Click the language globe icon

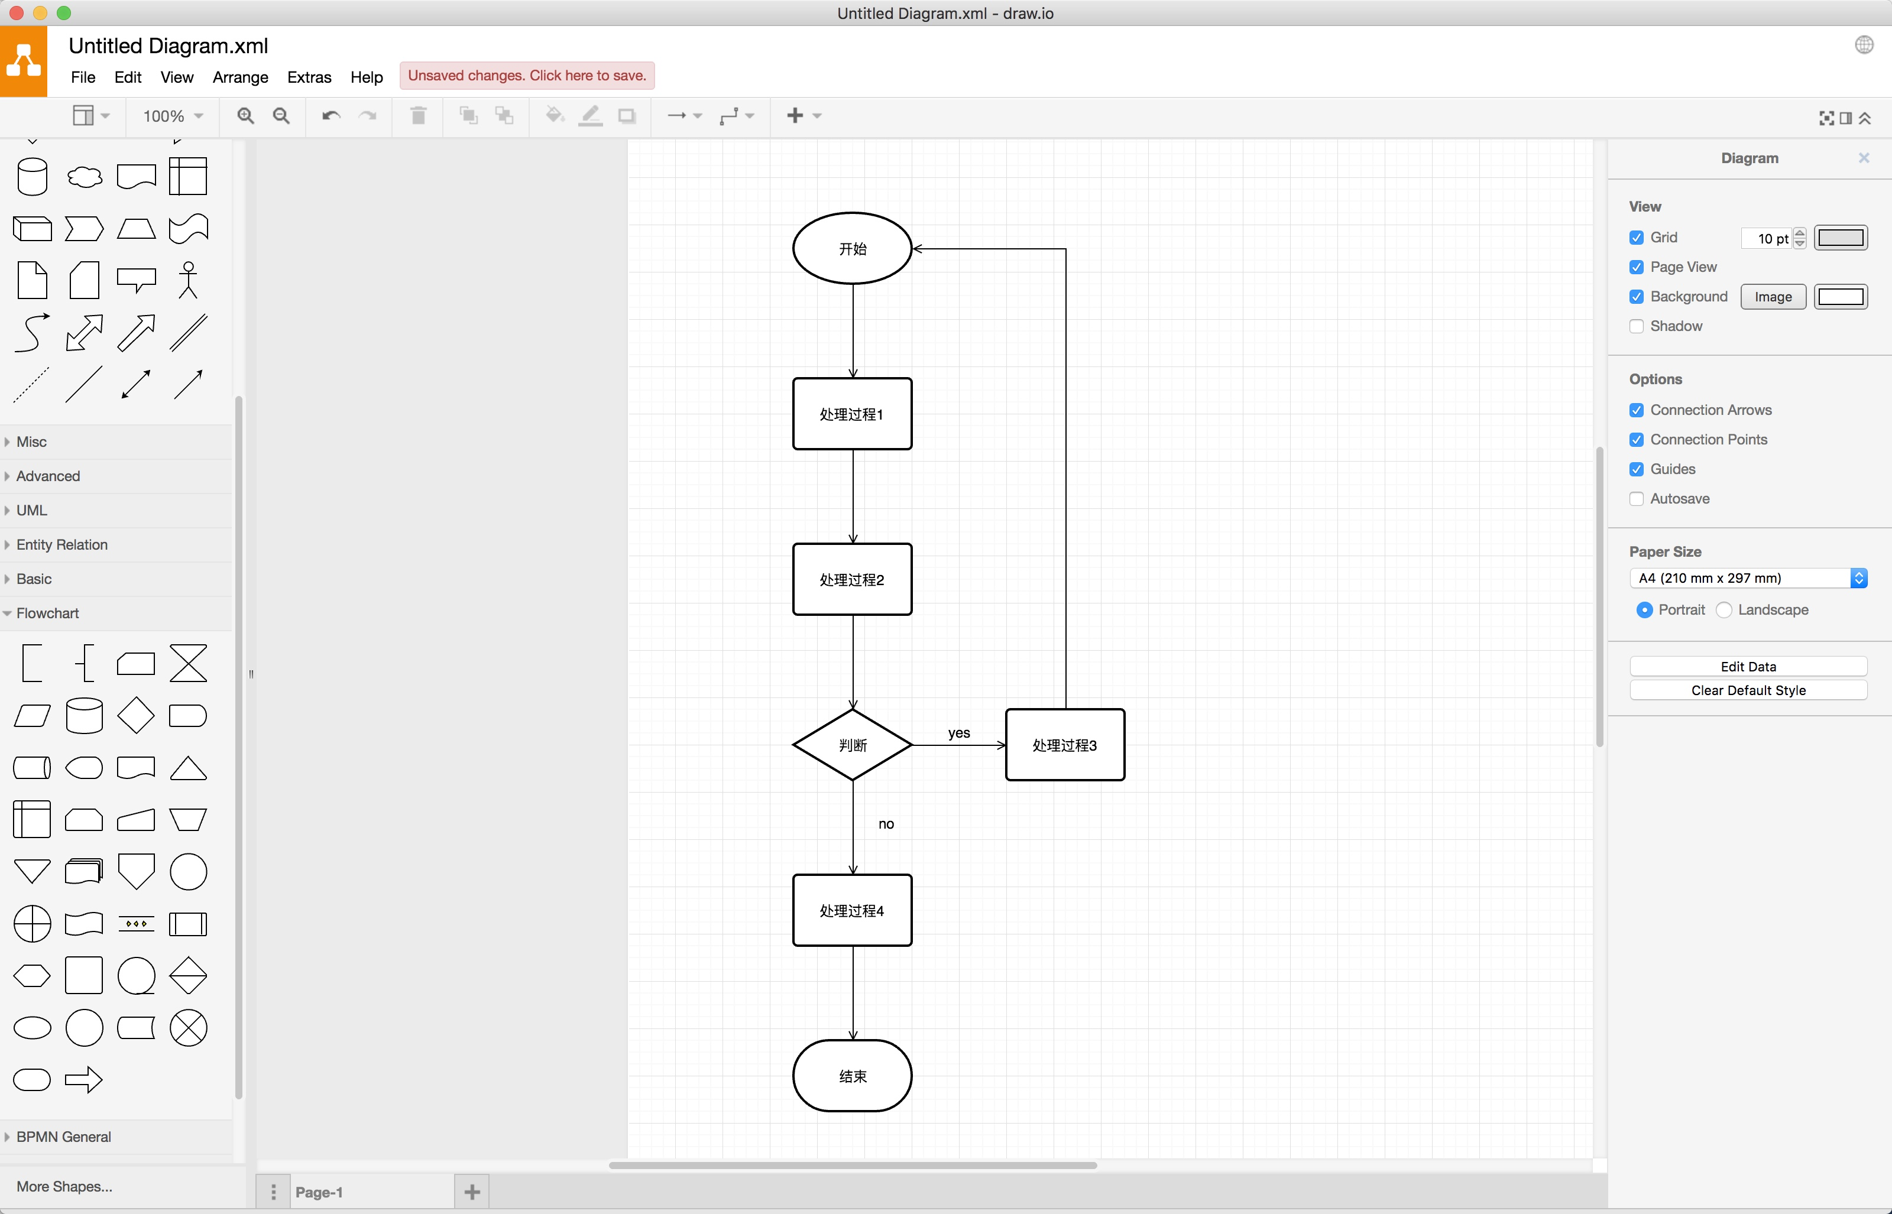click(x=1864, y=45)
